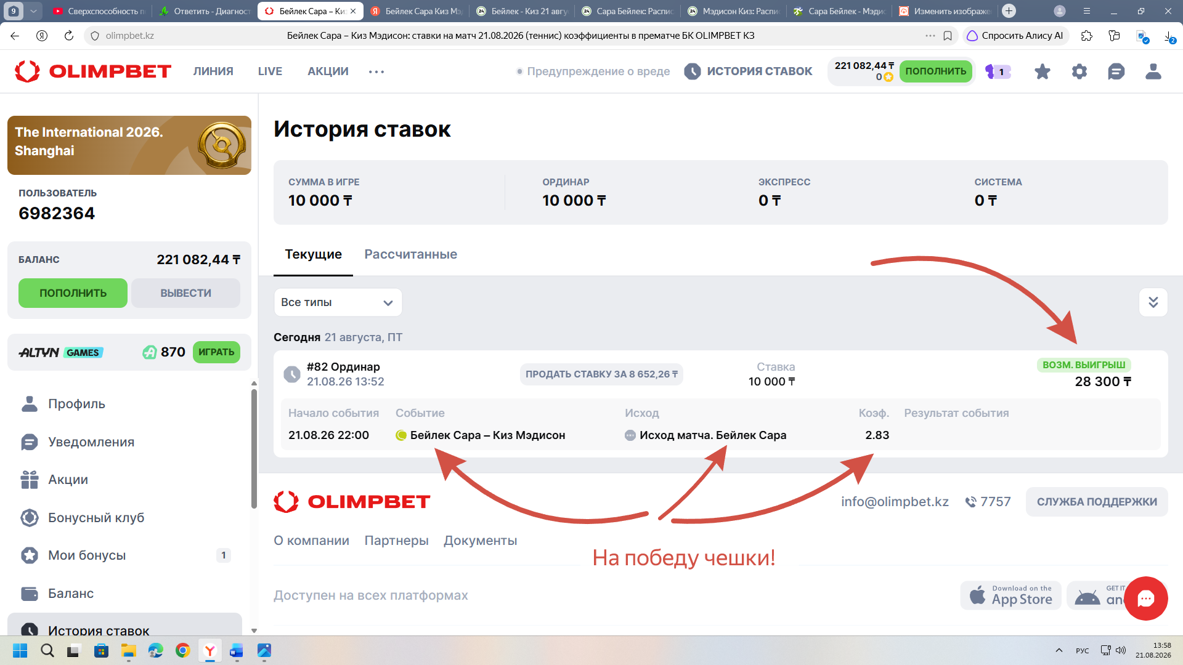Open settings gear icon in header
The height and width of the screenshot is (665, 1183).
point(1079,71)
